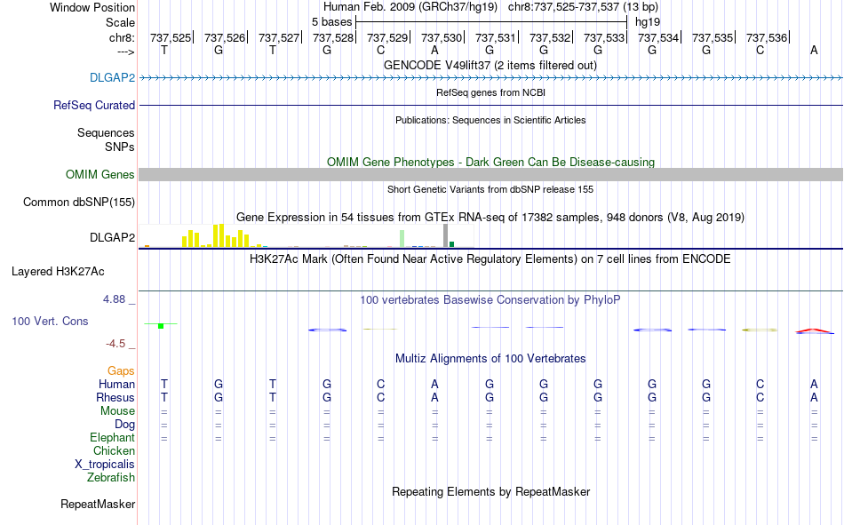
Task: Click the gray OMIM Genes bar
Action: pos(490,174)
